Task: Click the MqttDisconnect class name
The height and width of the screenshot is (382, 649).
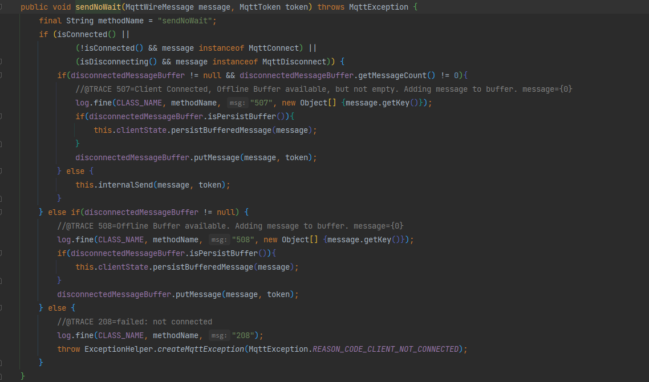Action: (294, 62)
